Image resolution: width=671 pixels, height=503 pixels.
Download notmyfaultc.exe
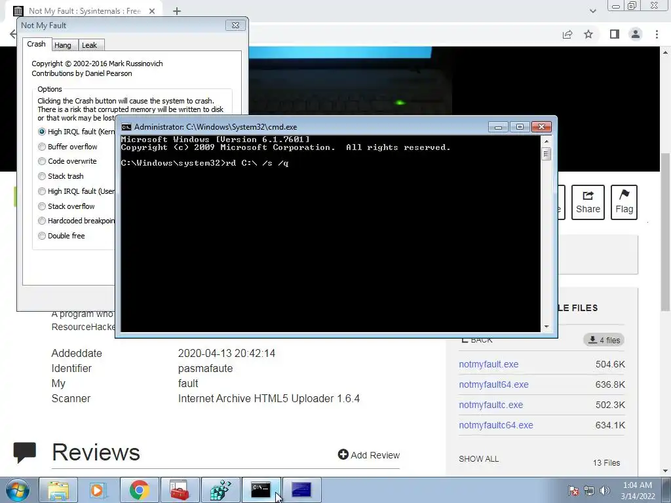[491, 405]
